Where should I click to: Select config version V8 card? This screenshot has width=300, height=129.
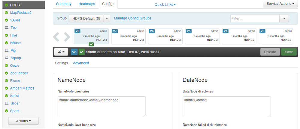[91, 36]
